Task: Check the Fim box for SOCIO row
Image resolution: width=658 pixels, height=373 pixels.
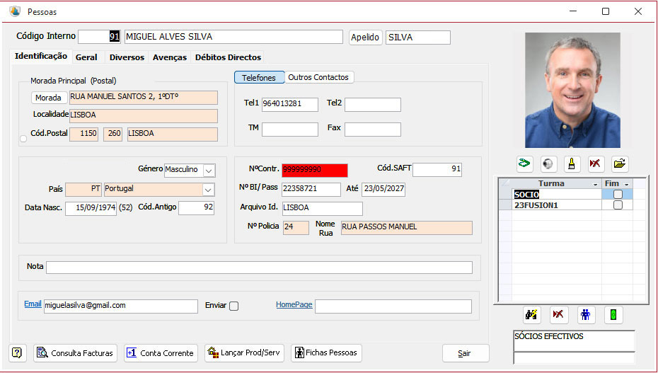Action: point(618,194)
